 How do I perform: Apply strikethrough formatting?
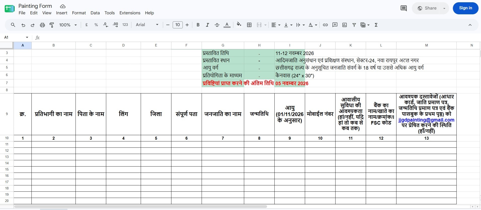click(217, 25)
